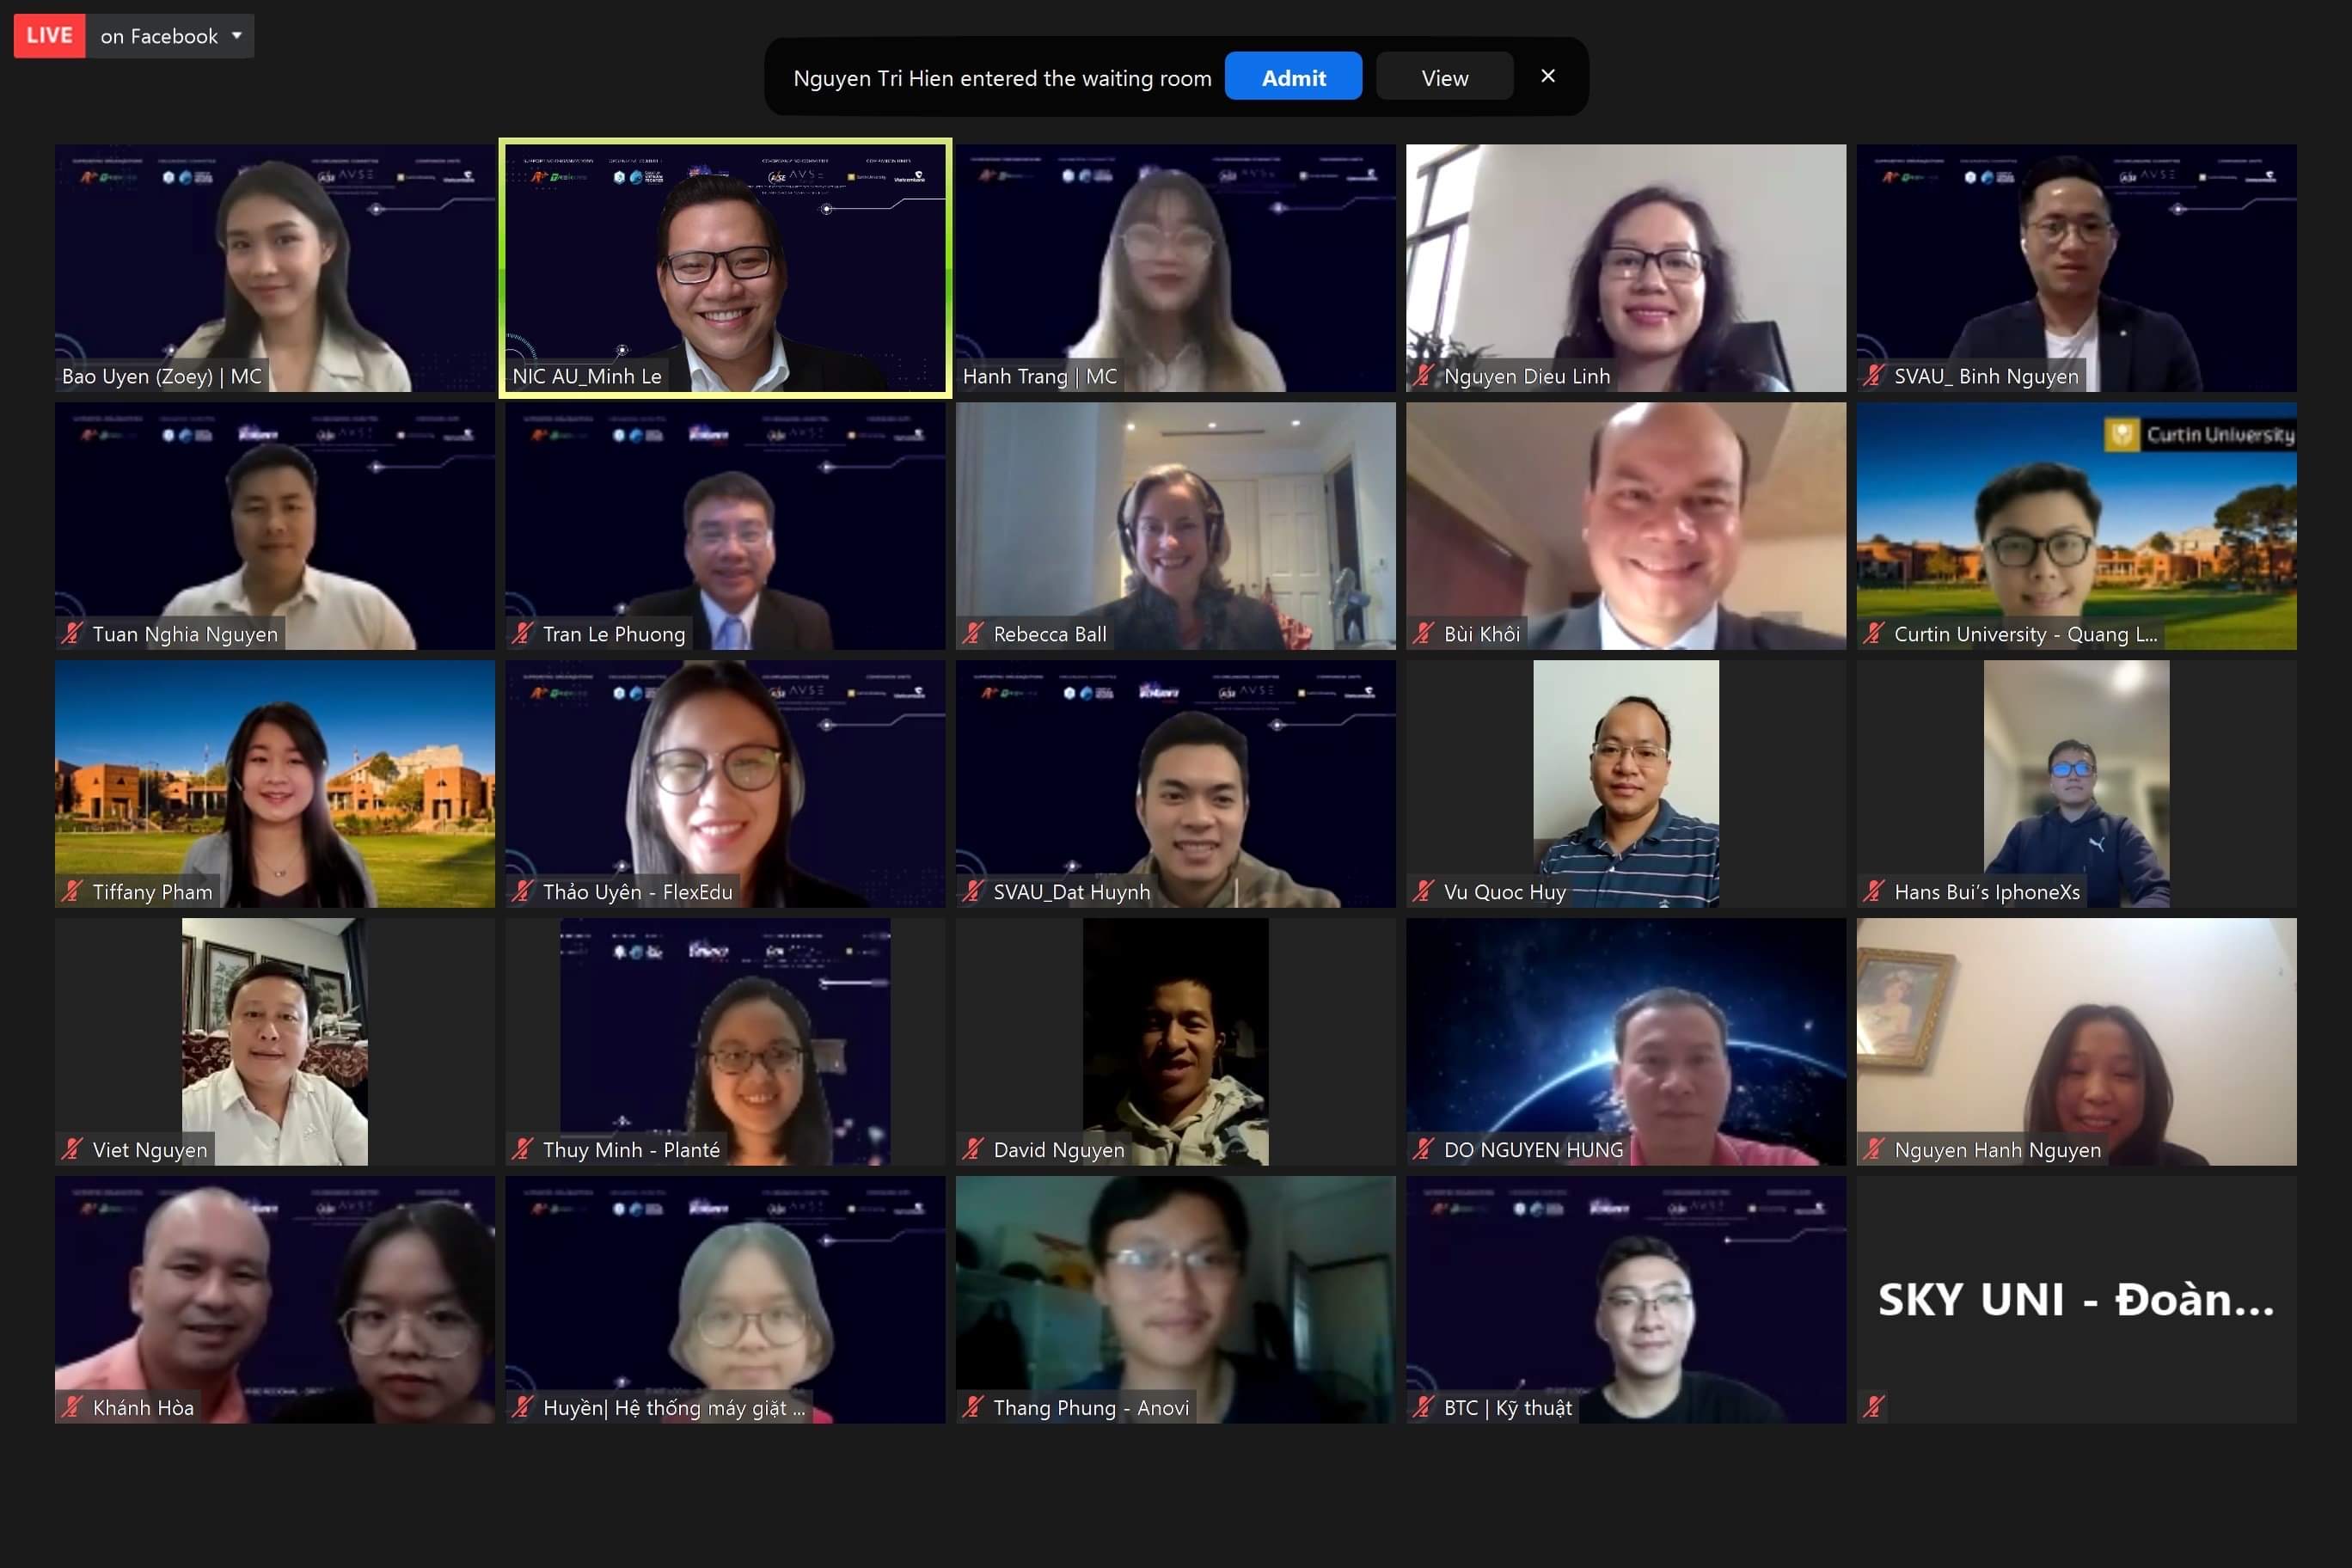2352x1568 pixels.
Task: Admit Nguyen Tri Hien from waiting room
Action: (1293, 77)
